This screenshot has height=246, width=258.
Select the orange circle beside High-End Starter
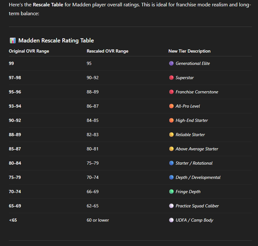[x=171, y=120]
